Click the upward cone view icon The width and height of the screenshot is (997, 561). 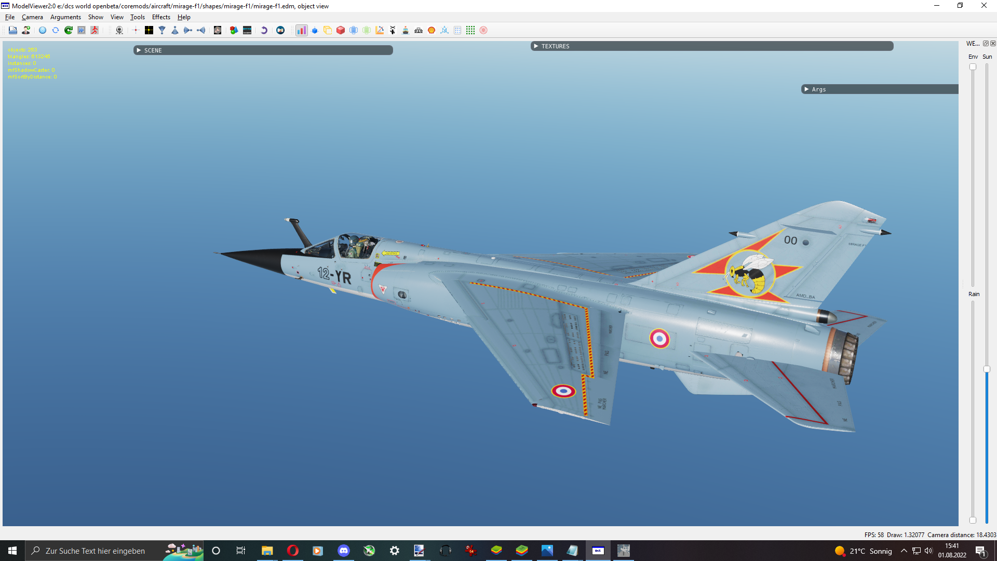[x=175, y=30]
